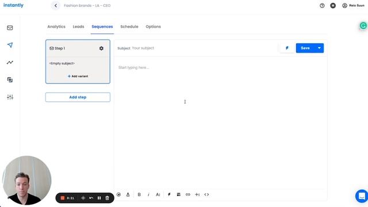Viewport: 368px width, 207px height.
Task: Insert variable using bottom lightning icon
Action: (x=169, y=194)
